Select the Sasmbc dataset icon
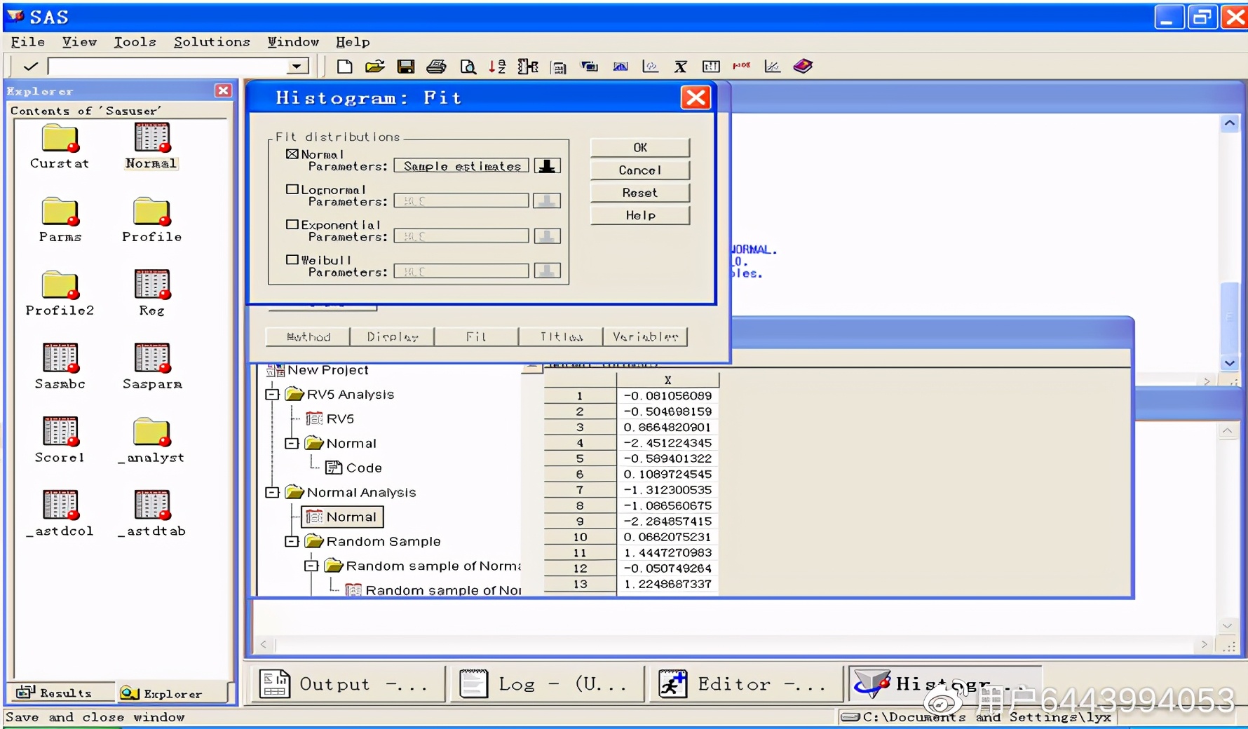 [60, 358]
